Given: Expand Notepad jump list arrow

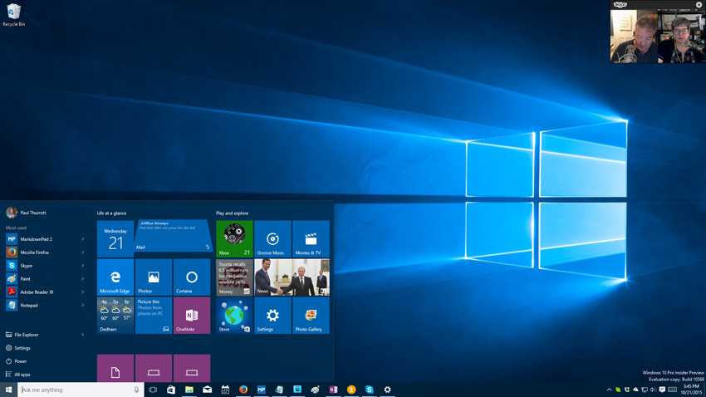Looking at the screenshot, I should pos(83,305).
